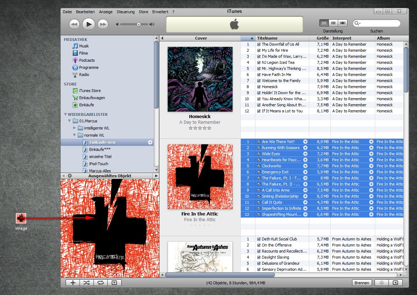Viewport: 417px width, 295px height.
Task: Open the Erweitert menu
Action: [160, 12]
